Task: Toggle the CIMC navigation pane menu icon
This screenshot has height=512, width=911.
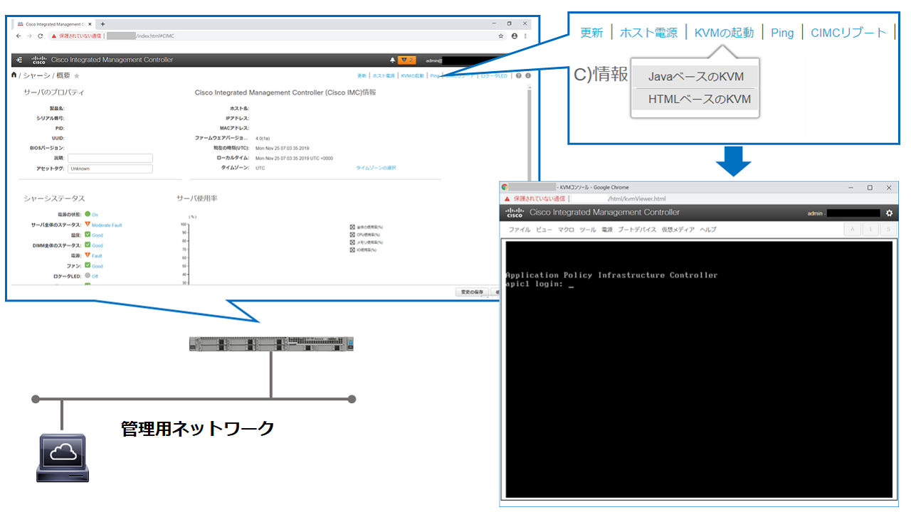Action: 19,60
